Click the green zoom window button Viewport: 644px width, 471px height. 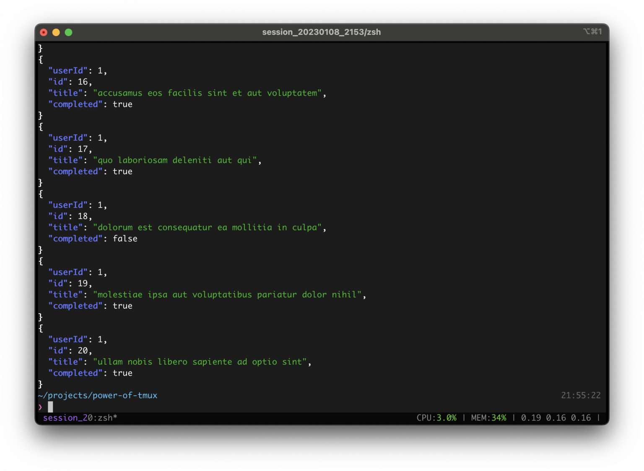pos(68,32)
